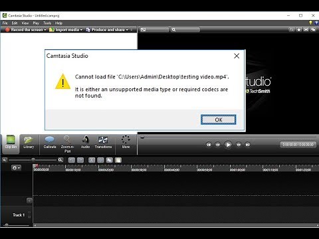Click the timeline Copy button
The image size is (319, 239).
click(109, 160)
